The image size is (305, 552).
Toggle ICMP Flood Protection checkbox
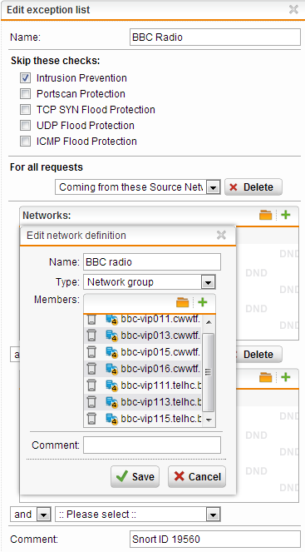coord(25,142)
